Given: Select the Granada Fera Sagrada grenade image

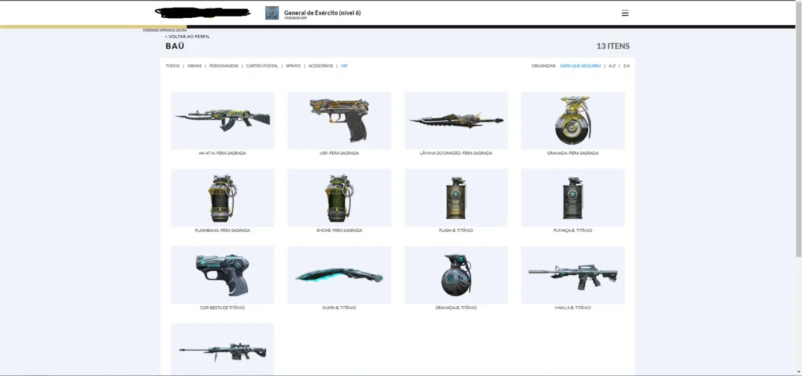Looking at the screenshot, I should 573,120.
